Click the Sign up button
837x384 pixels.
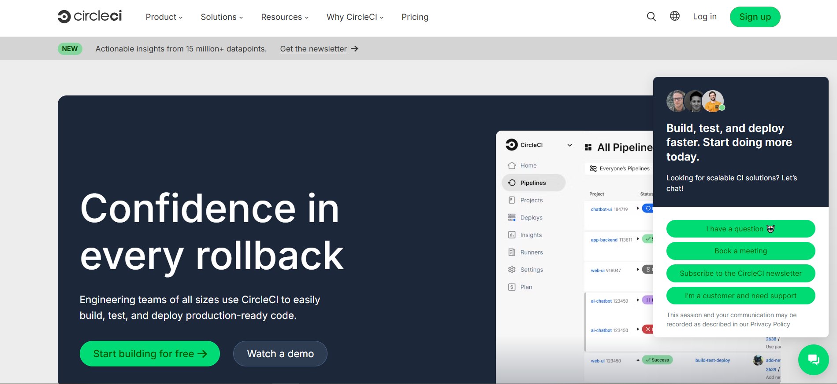click(755, 17)
